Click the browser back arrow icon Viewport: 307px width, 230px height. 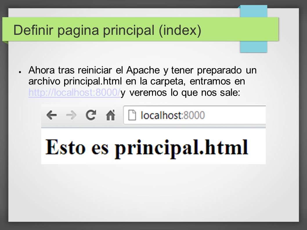pyautogui.click(x=52, y=115)
